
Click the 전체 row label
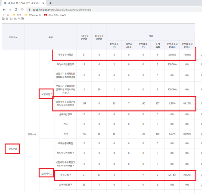pyautogui.click(x=66, y=134)
